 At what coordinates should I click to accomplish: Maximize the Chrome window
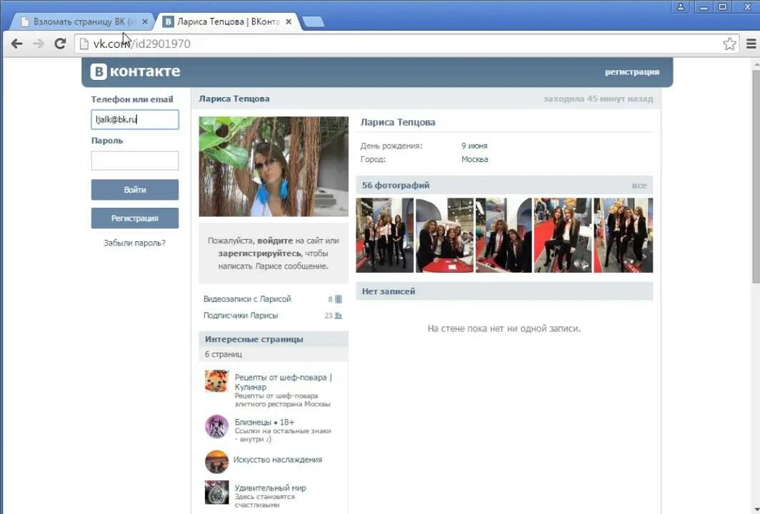coord(723,6)
